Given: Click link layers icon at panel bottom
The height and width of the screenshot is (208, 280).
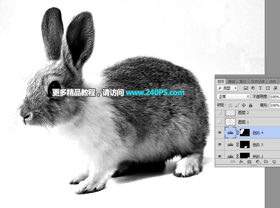Looking at the screenshot, I should 233,162.
